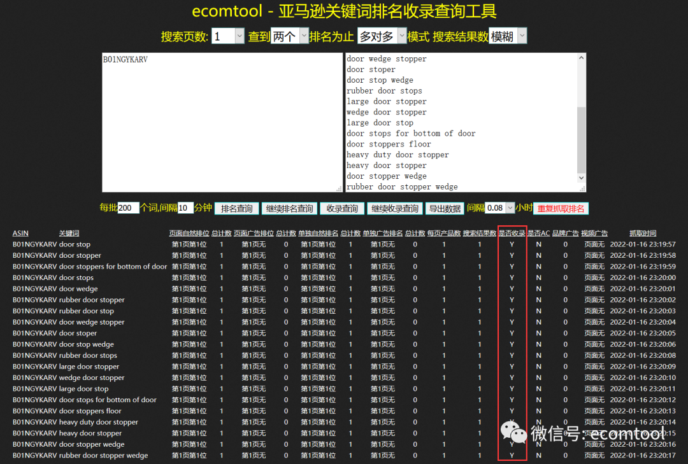Screen dimensions: 688x464
Task: Click the red 重复抓取排名 button
Action: pyautogui.click(x=561, y=209)
